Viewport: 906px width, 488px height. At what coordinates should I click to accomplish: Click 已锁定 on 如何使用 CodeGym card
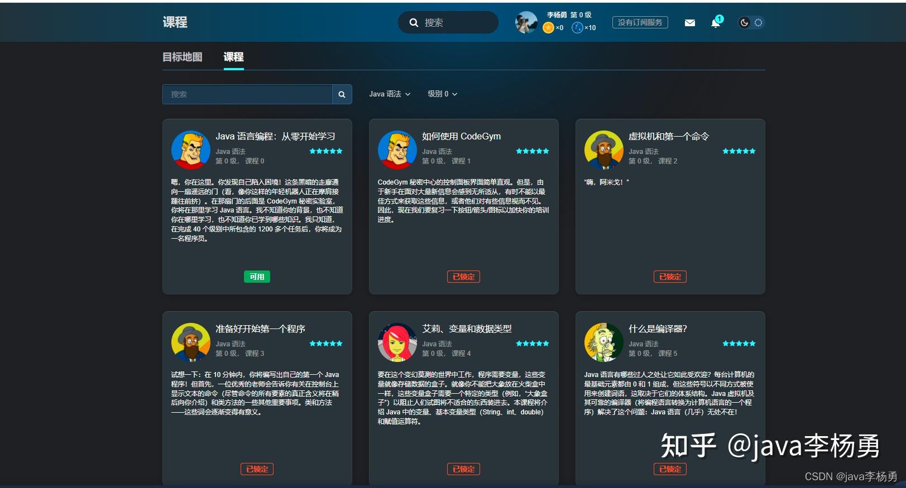point(463,277)
